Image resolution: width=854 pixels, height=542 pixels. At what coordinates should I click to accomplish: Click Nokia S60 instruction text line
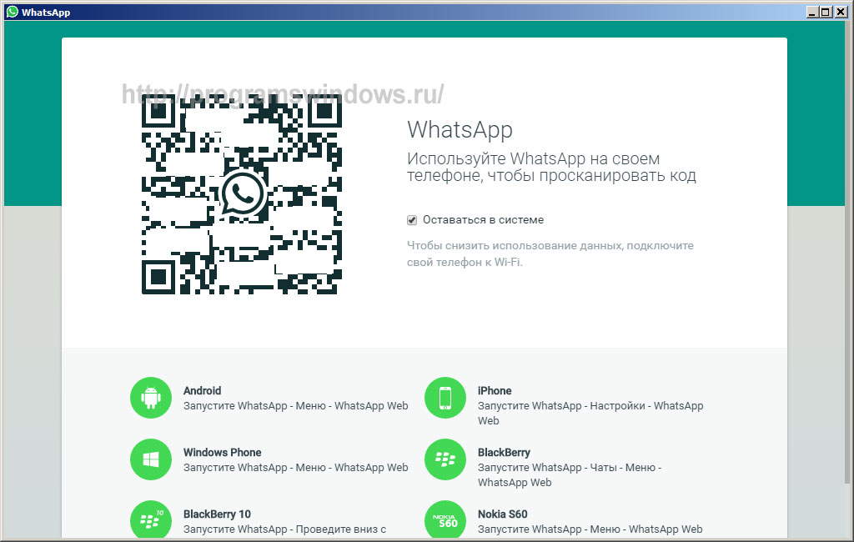pos(590,529)
